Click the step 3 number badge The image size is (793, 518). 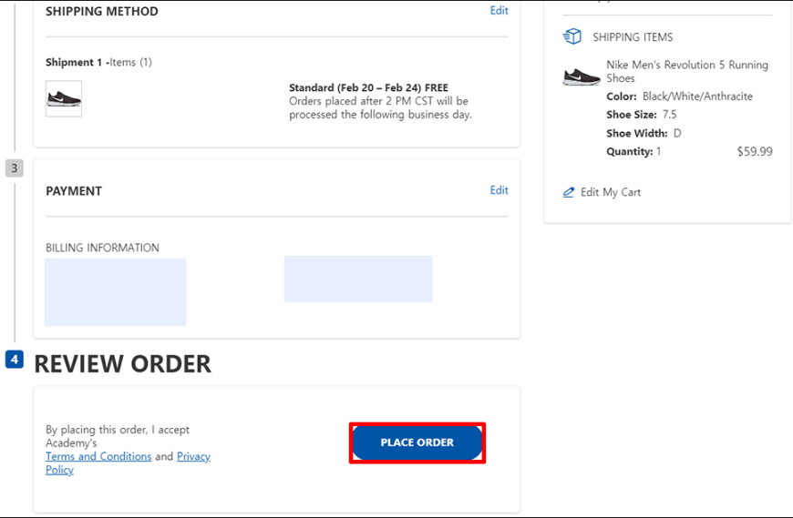(x=15, y=168)
